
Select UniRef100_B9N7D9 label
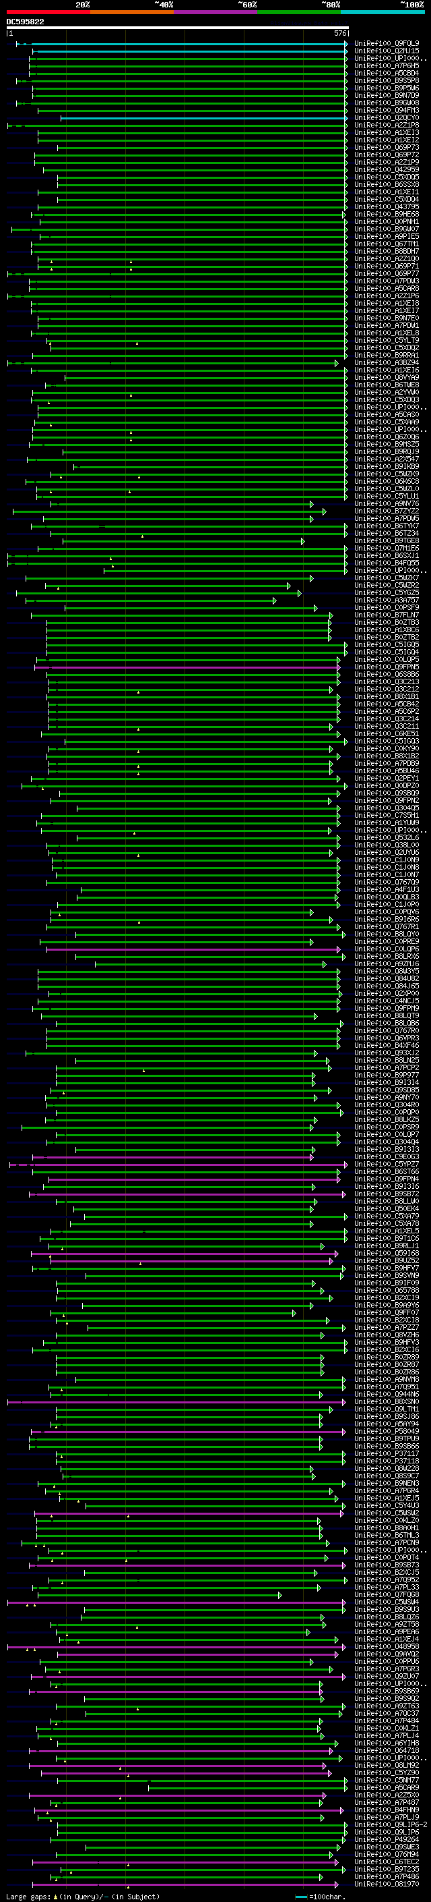click(x=387, y=95)
